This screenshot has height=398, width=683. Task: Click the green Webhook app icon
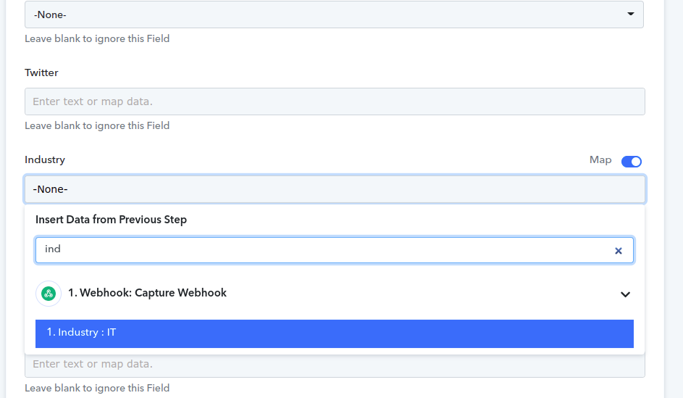49,294
